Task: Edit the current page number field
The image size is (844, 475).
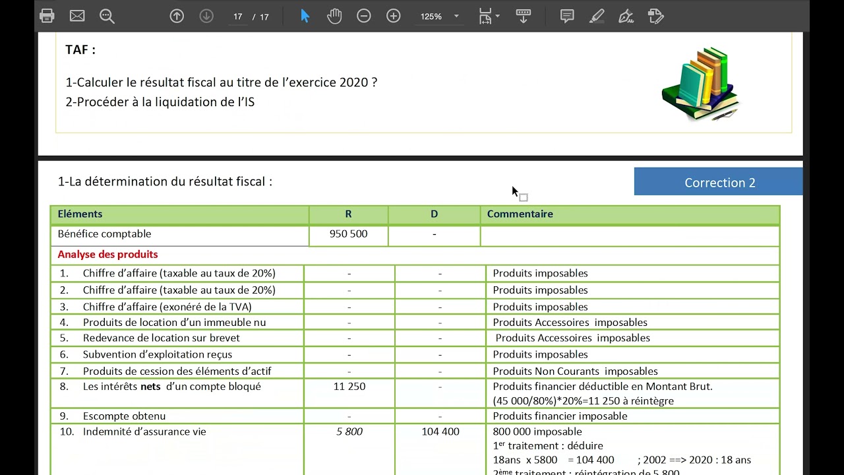Action: 238,16
